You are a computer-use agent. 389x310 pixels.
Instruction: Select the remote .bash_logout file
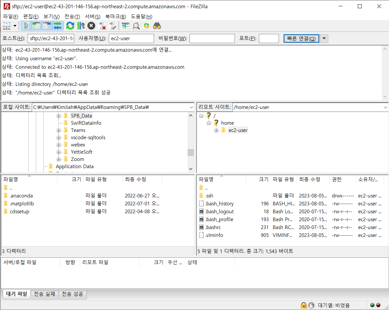(219, 212)
